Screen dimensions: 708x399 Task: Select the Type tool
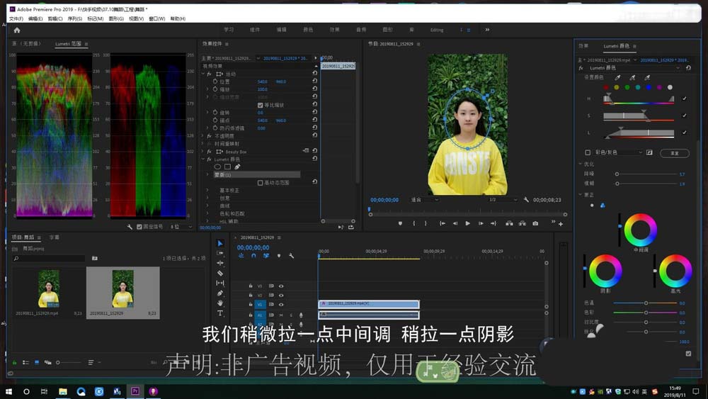click(220, 313)
